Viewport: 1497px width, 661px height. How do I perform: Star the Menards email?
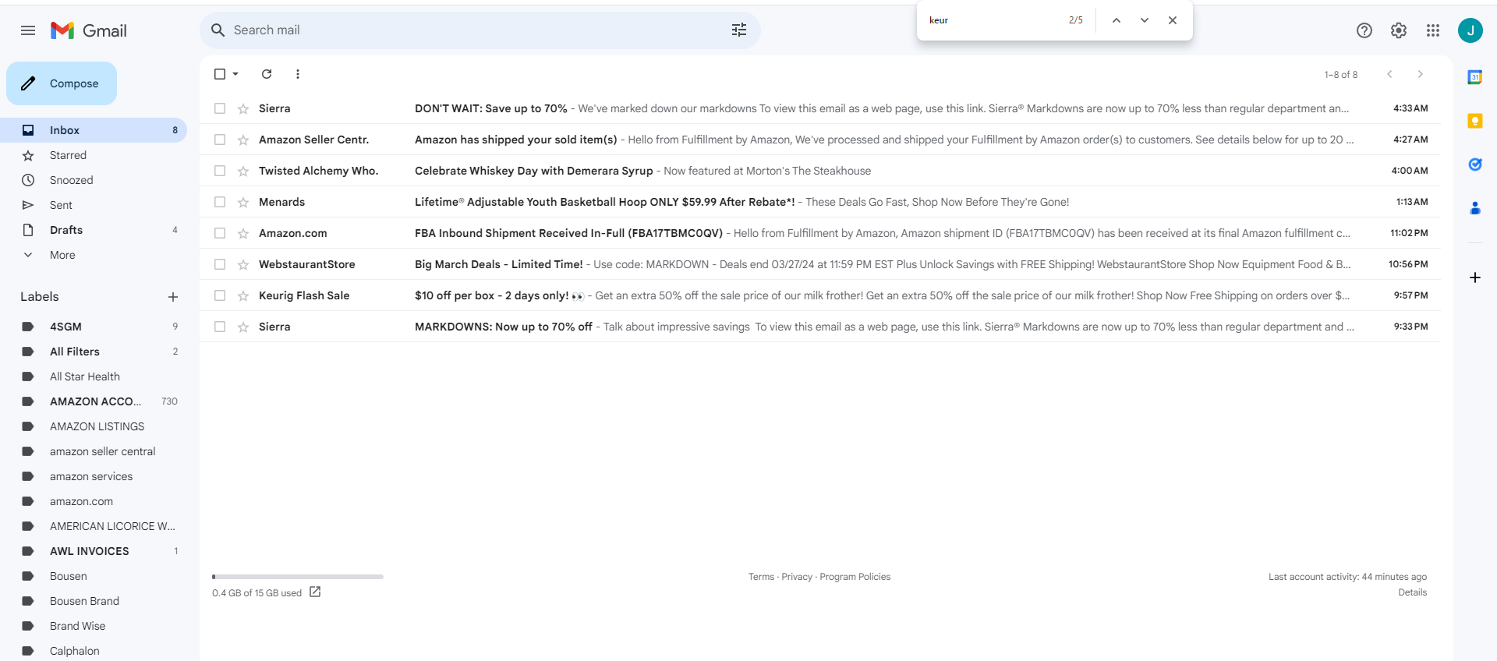pyautogui.click(x=243, y=202)
